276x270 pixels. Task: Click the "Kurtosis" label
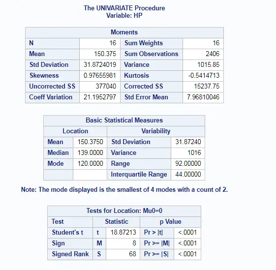[x=136, y=76]
